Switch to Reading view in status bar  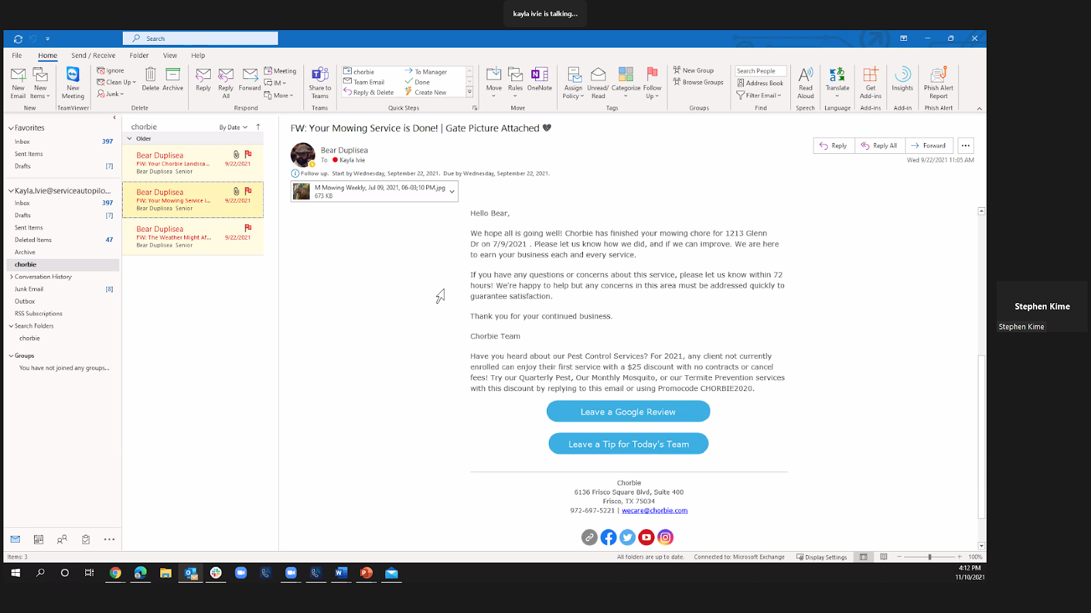(884, 557)
